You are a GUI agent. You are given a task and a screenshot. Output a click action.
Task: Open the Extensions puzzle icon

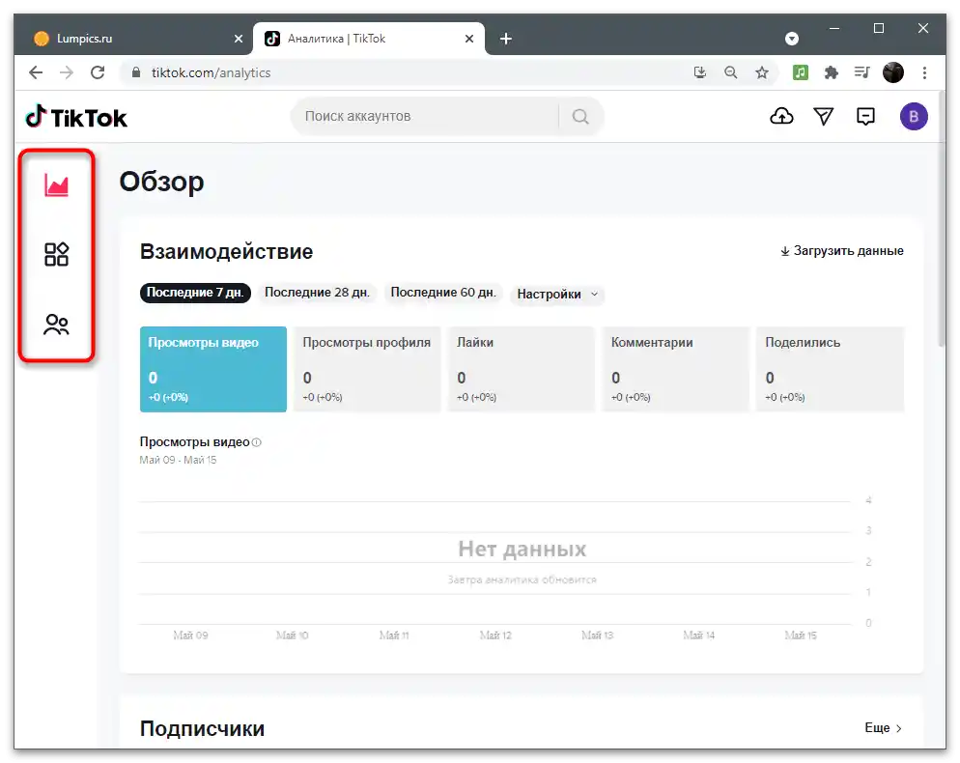point(831,72)
